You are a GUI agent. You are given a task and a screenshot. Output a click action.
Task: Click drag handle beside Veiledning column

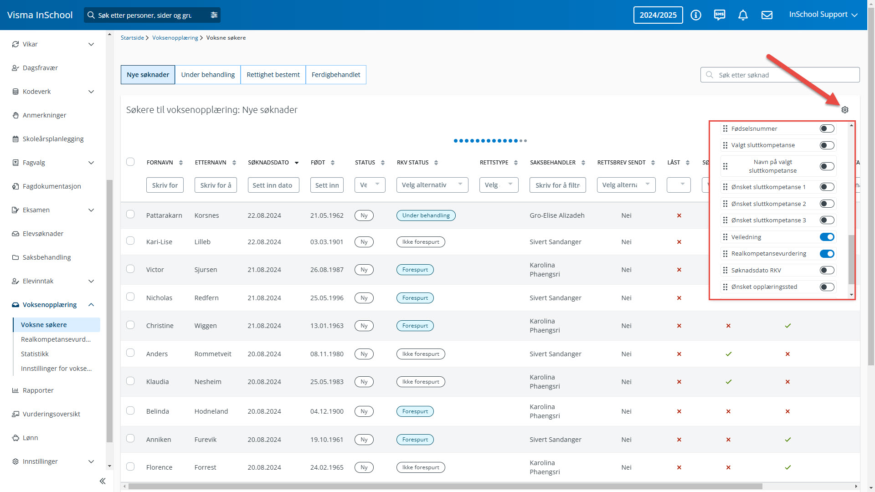pyautogui.click(x=725, y=237)
